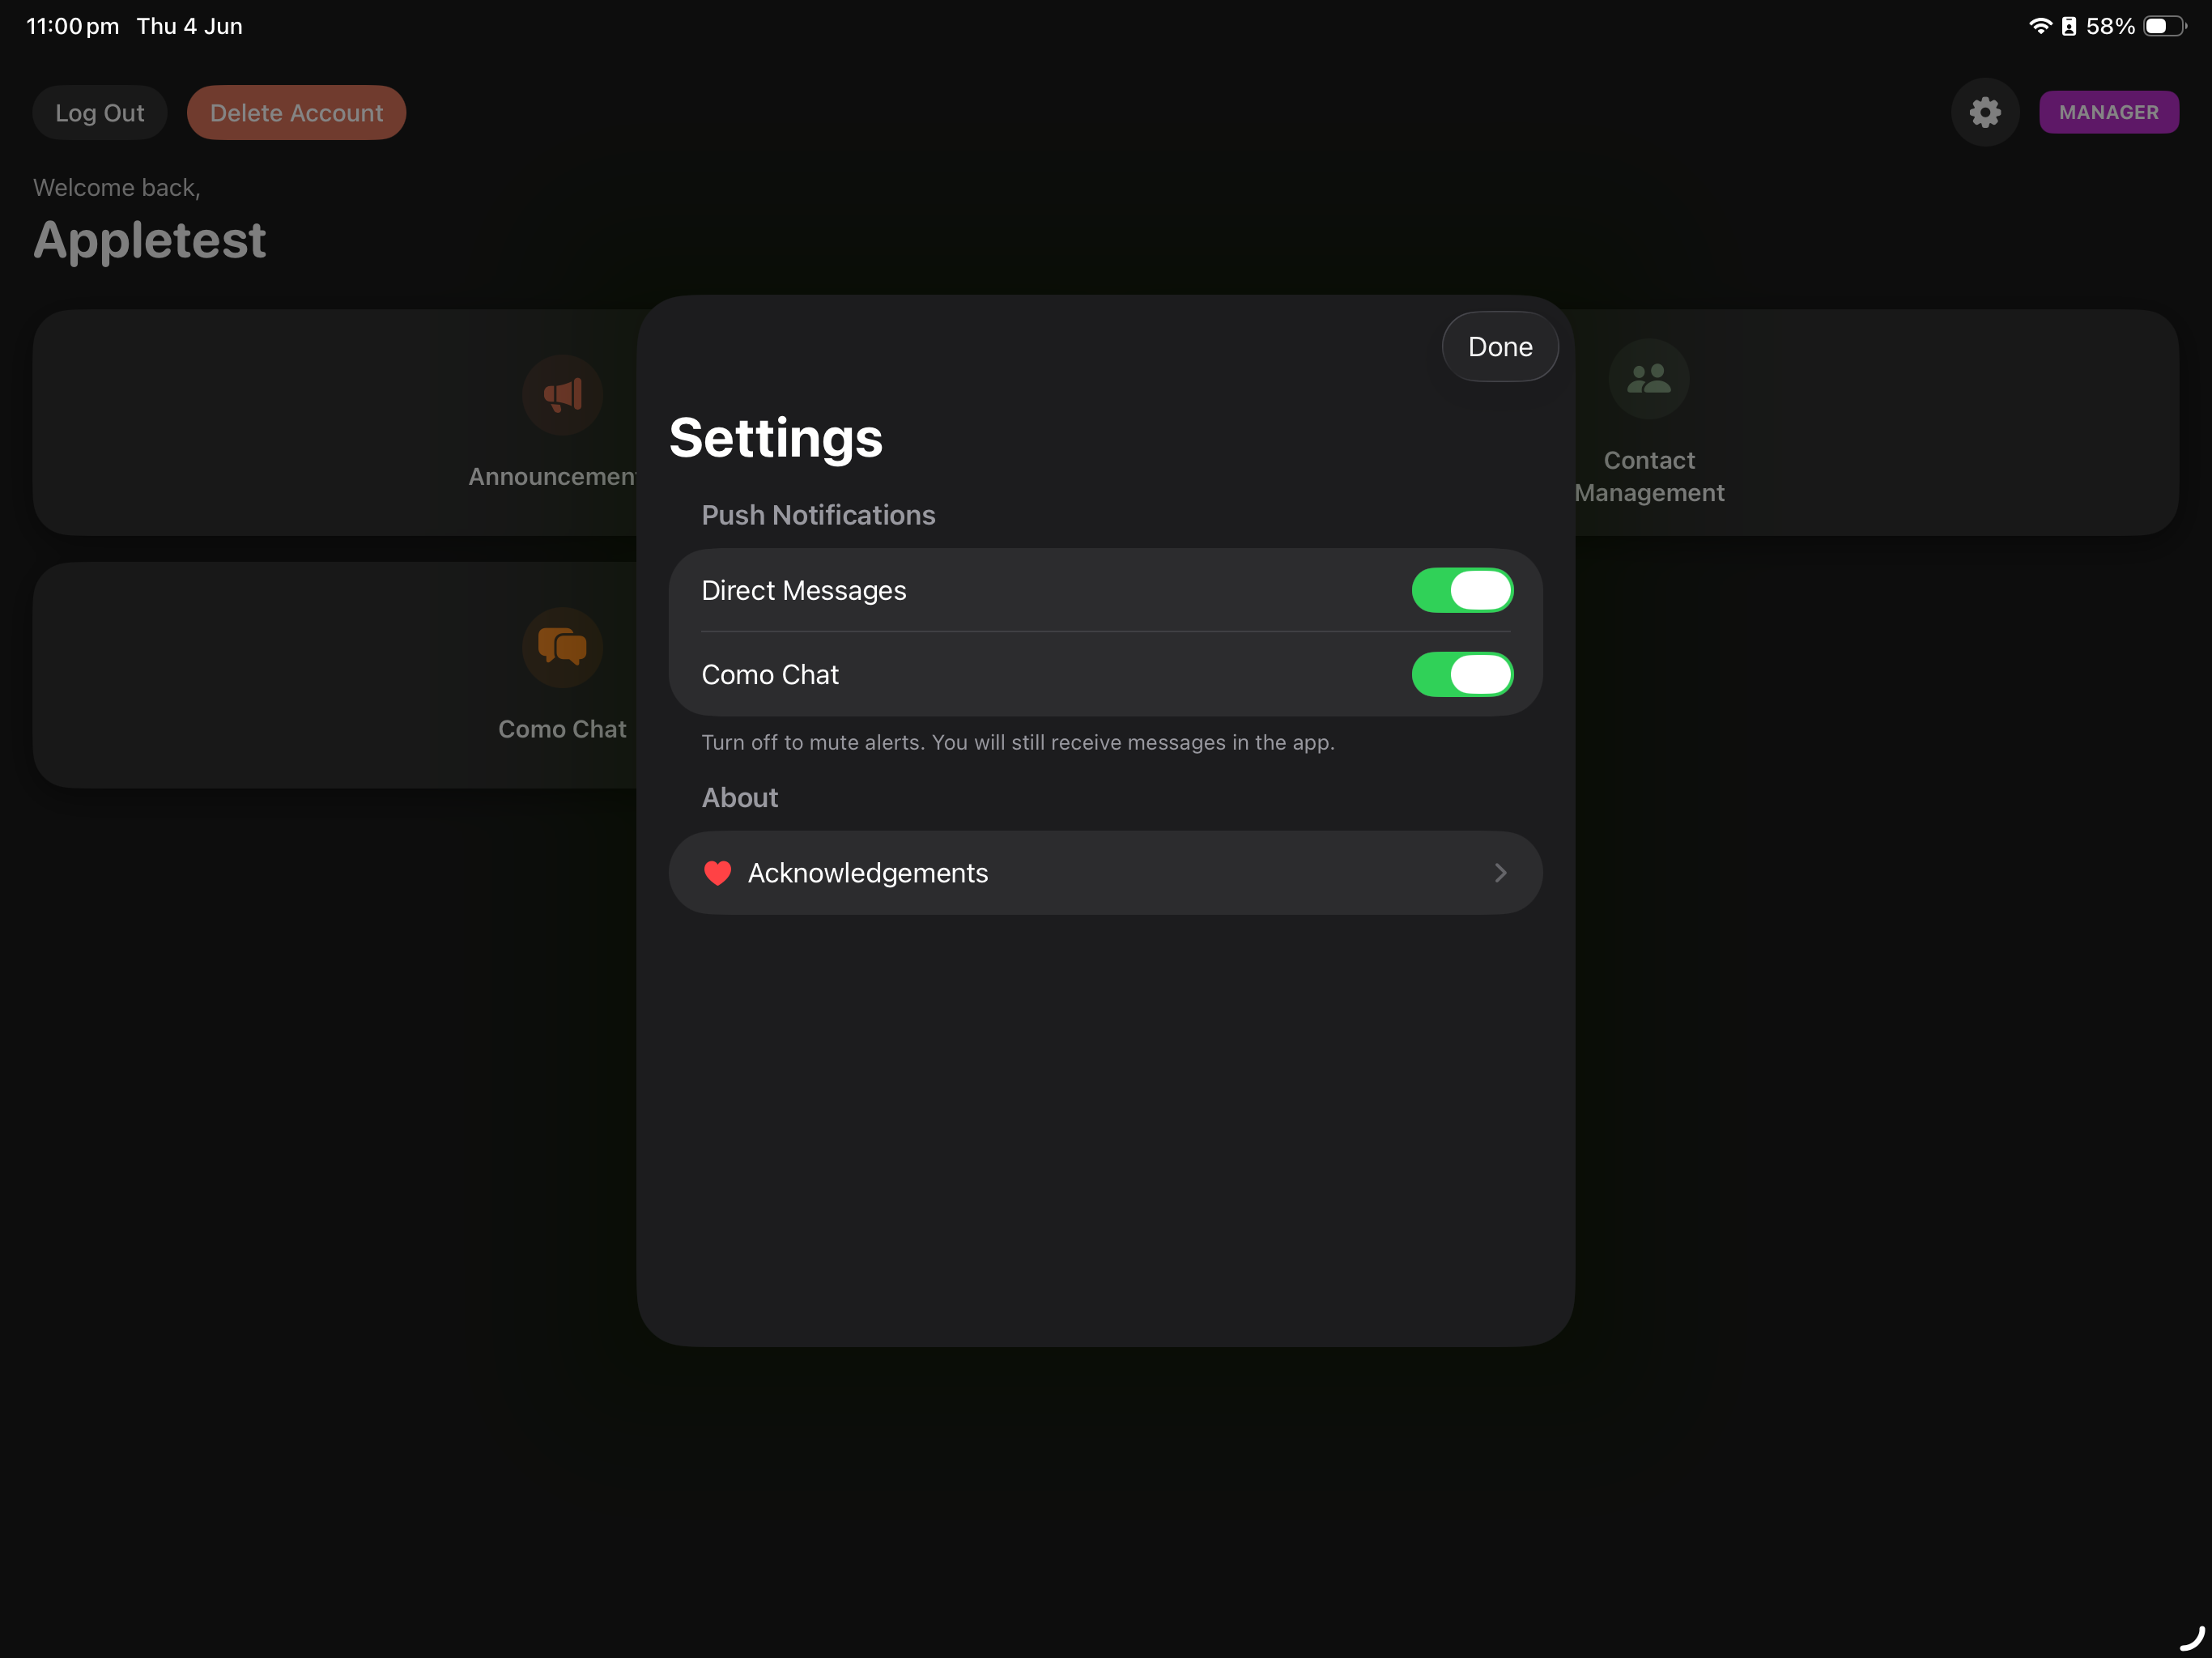Open Contact Management via the people icon
This screenshot has height=1658, width=2212.
pos(1648,378)
